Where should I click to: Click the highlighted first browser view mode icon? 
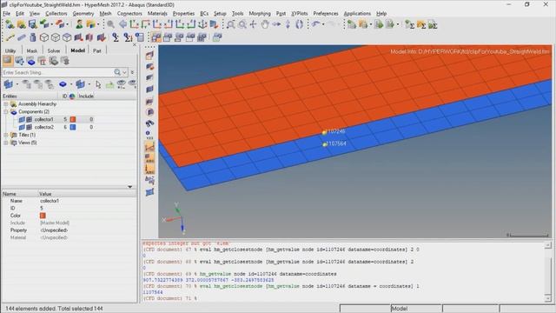click(8, 62)
